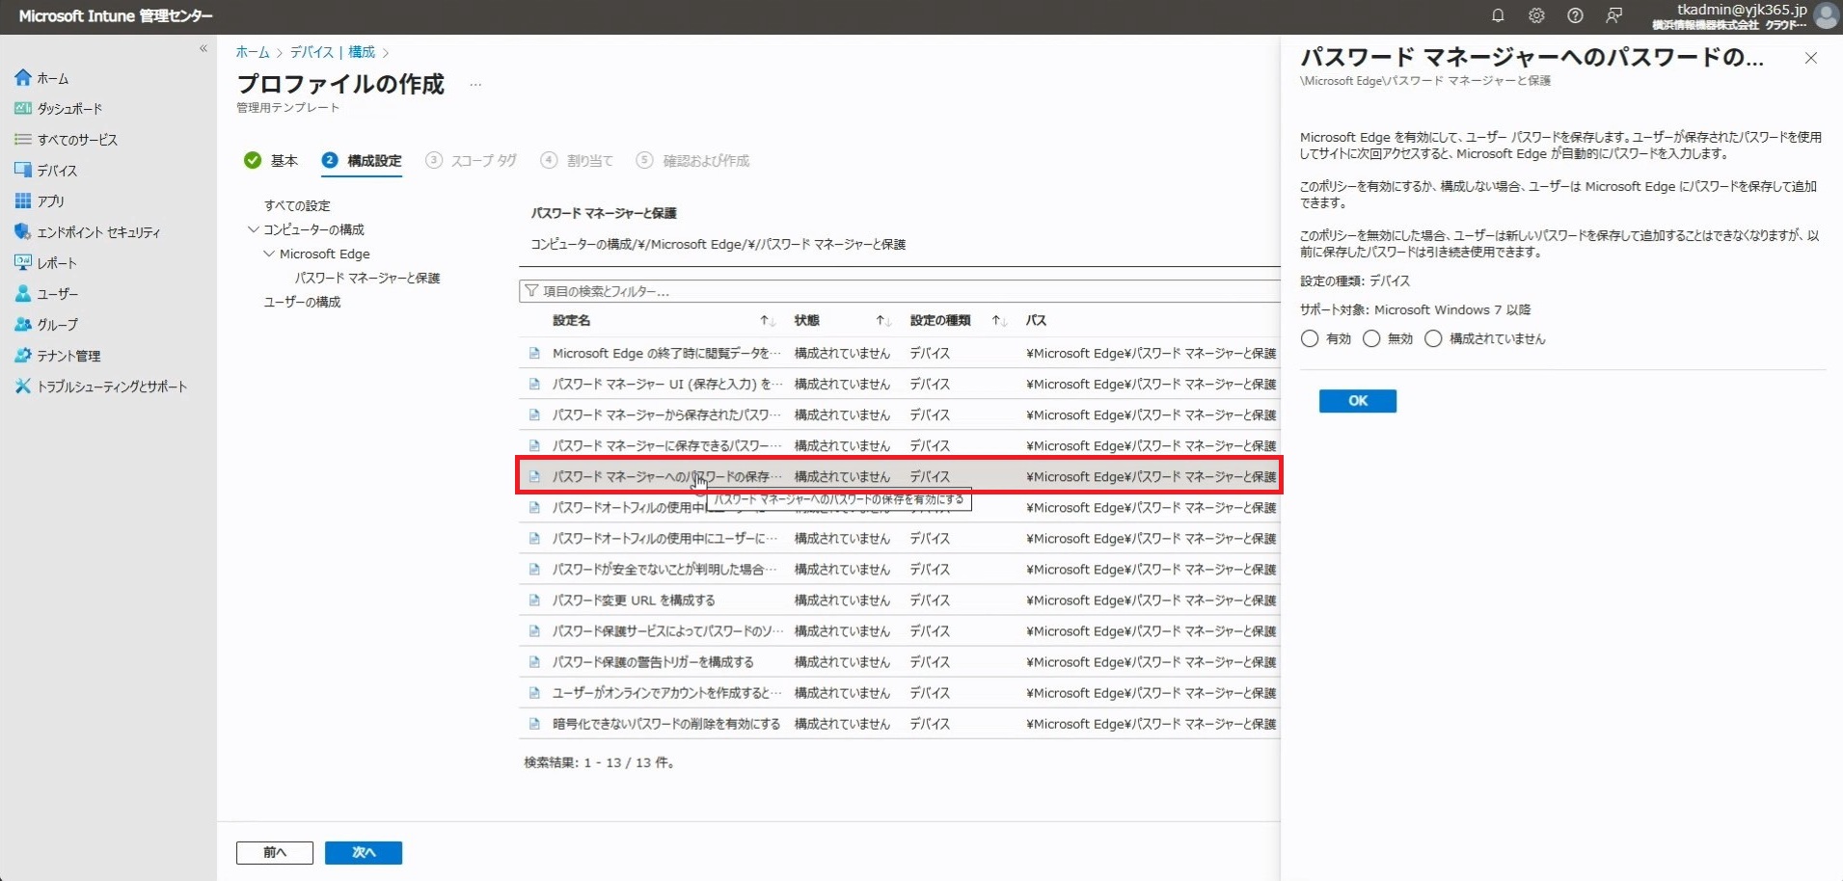Collapse the コンピューターの構成 tree node
The width and height of the screenshot is (1843, 881).
pos(254,229)
